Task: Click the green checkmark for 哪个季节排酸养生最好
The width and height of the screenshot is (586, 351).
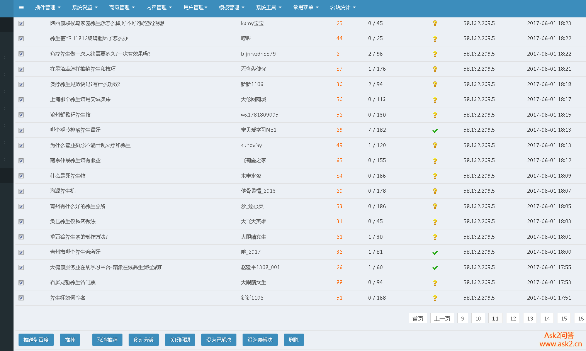Action: tap(435, 131)
